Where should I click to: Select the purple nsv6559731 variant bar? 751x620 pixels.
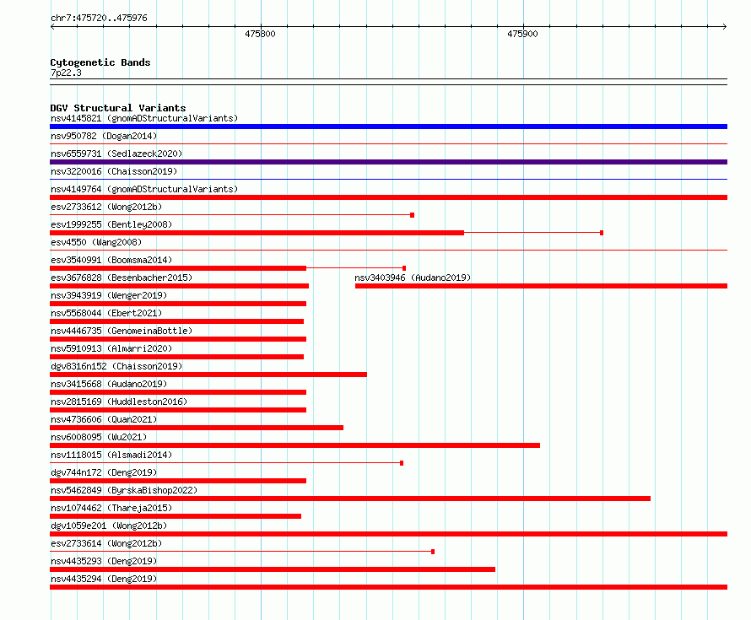coord(388,162)
